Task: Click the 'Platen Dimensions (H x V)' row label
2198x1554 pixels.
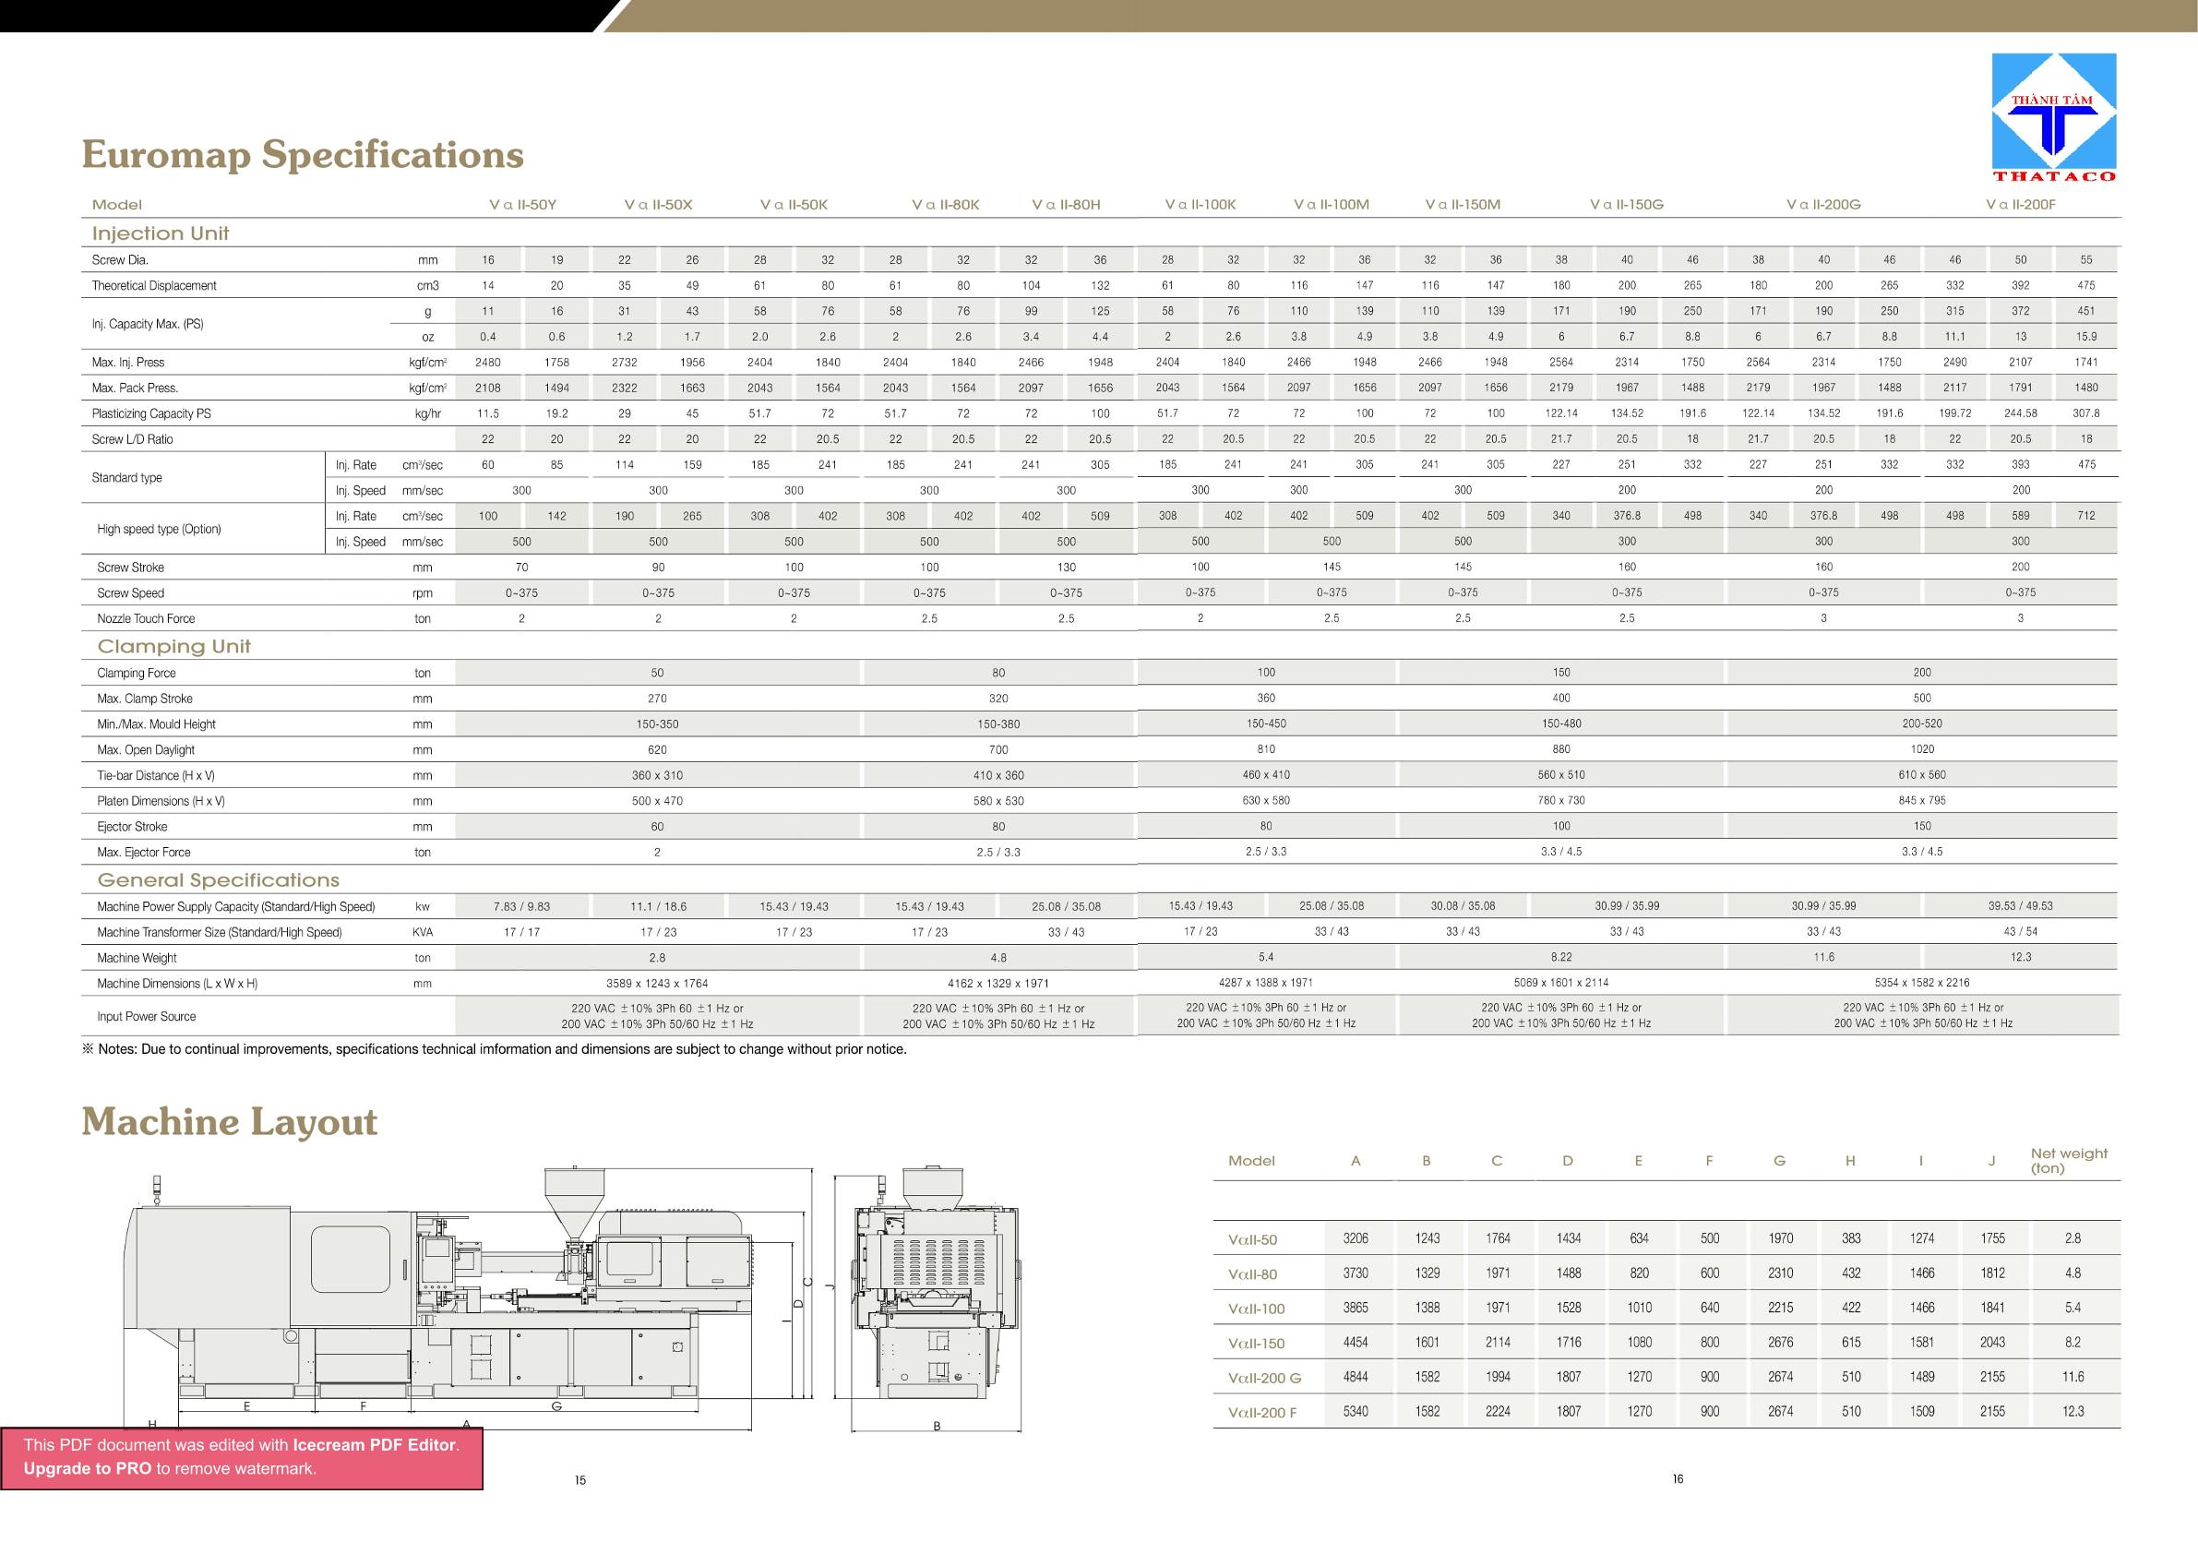Action: [x=161, y=801]
